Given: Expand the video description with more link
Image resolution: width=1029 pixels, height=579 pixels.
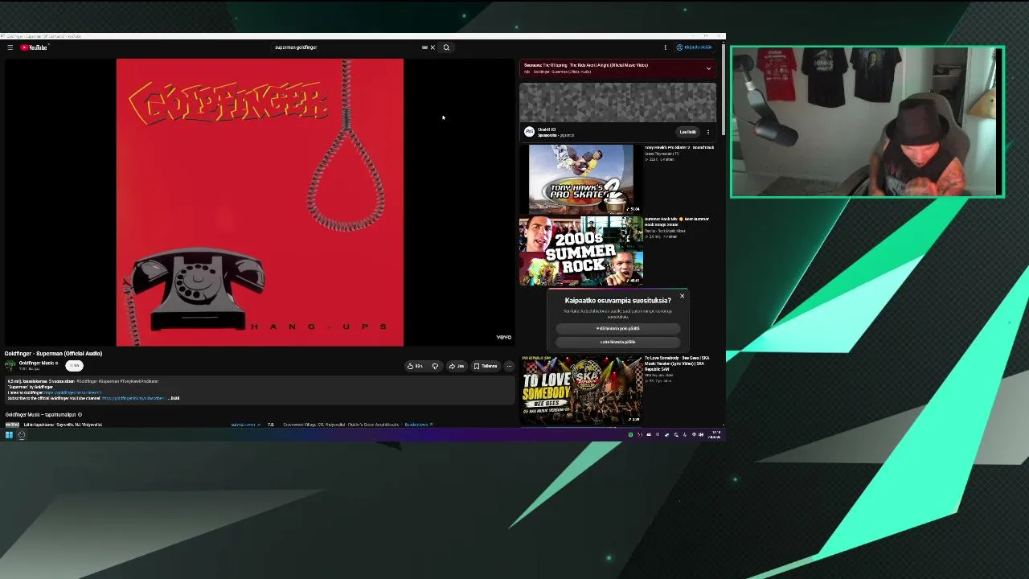Looking at the screenshot, I should pyautogui.click(x=174, y=398).
